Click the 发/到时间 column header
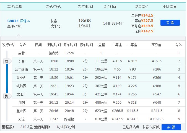The width and height of the screenshot is (187, 133). (85, 6)
